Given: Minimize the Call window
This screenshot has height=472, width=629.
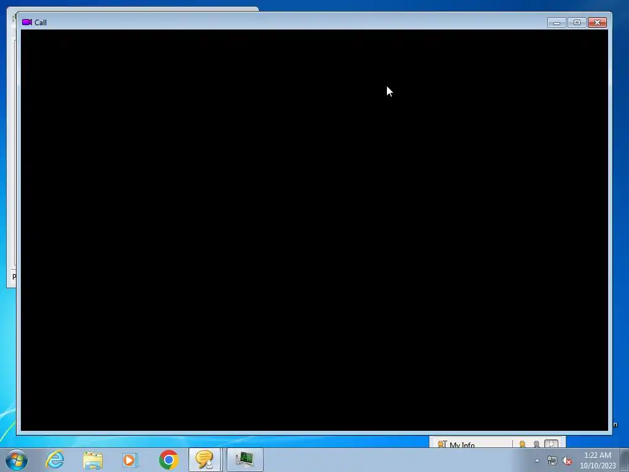Looking at the screenshot, I should [557, 23].
